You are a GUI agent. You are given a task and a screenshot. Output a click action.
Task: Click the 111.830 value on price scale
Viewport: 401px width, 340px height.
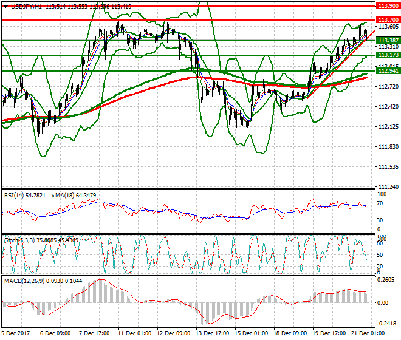coord(388,147)
